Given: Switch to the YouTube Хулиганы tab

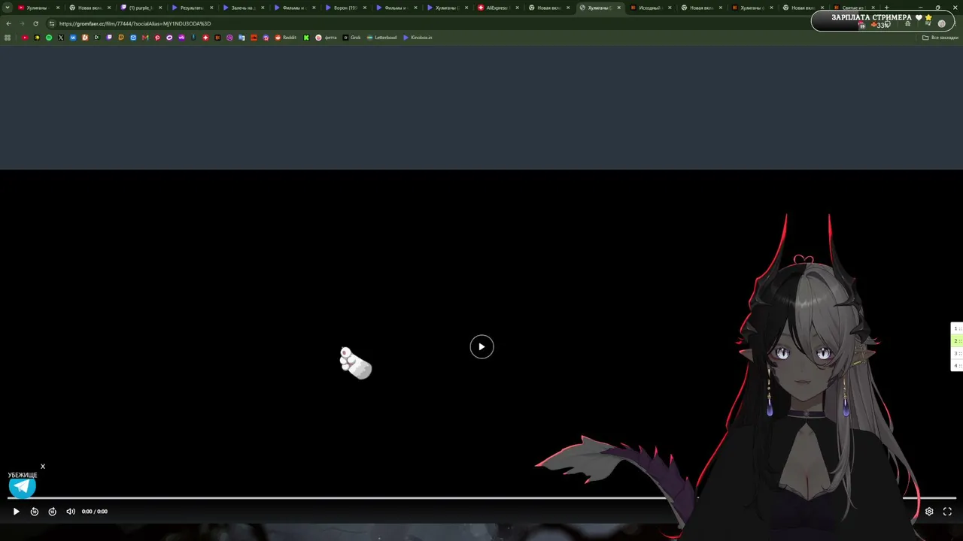Looking at the screenshot, I should (38, 8).
